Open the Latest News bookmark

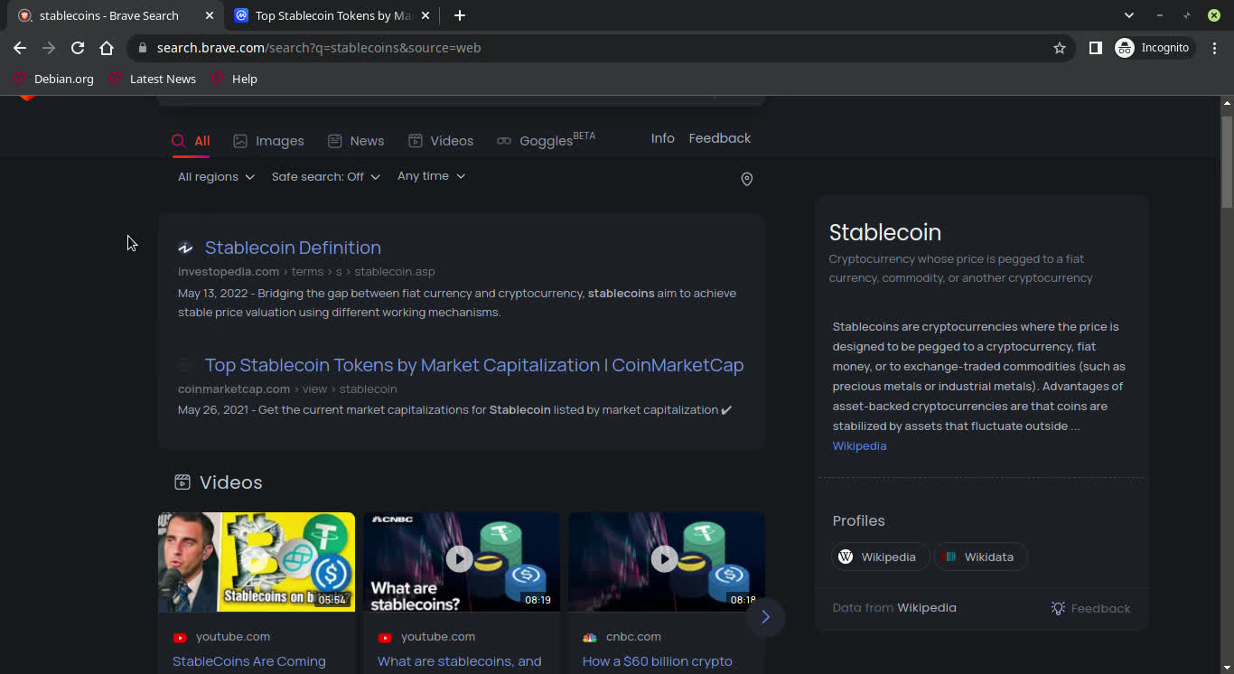tap(153, 79)
